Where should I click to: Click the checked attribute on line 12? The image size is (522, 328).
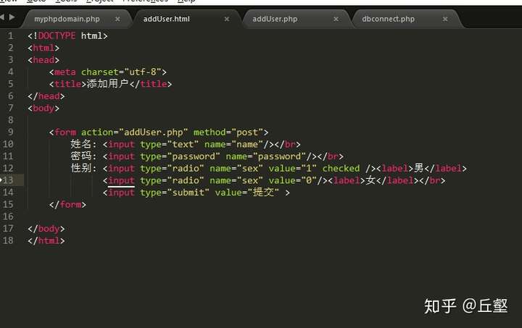coord(341,168)
